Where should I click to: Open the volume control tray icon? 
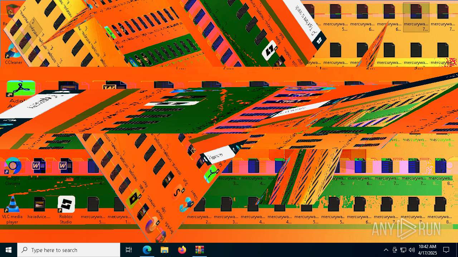pos(412,250)
